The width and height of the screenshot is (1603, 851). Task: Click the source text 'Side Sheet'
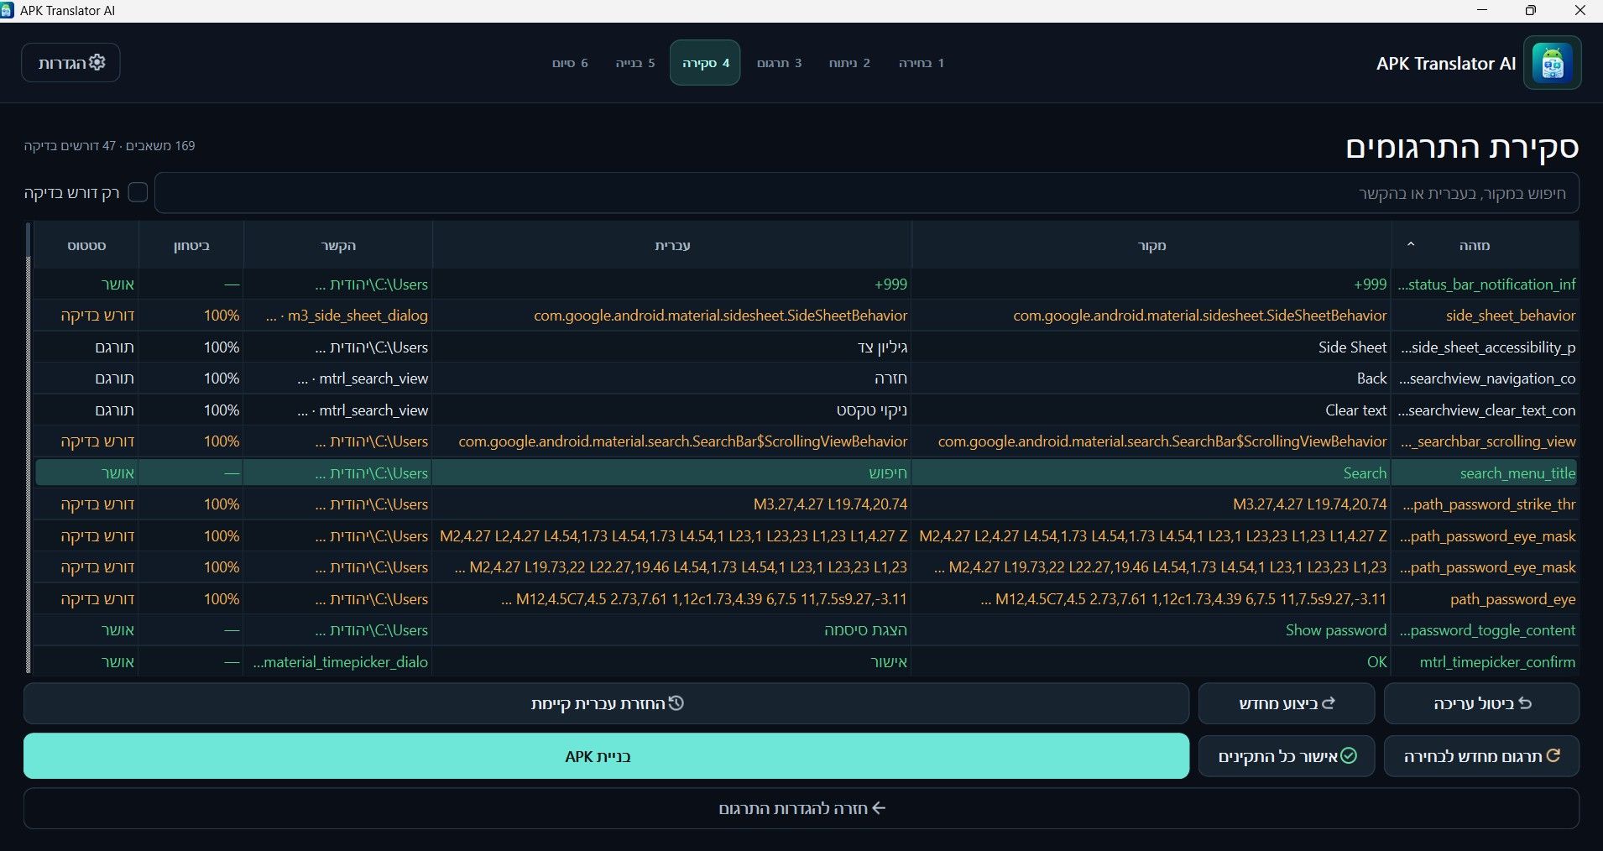point(1352,347)
